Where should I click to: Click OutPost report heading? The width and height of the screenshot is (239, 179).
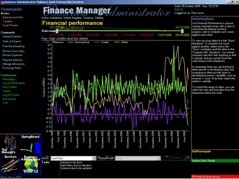(201, 151)
